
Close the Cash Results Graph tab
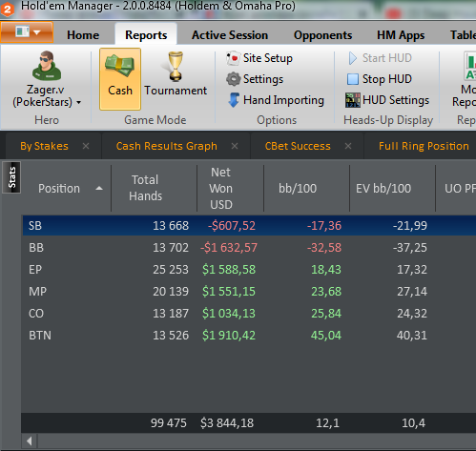(x=235, y=146)
